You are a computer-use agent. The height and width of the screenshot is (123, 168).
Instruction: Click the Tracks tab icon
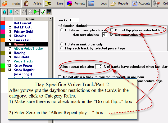tap(5, 3)
